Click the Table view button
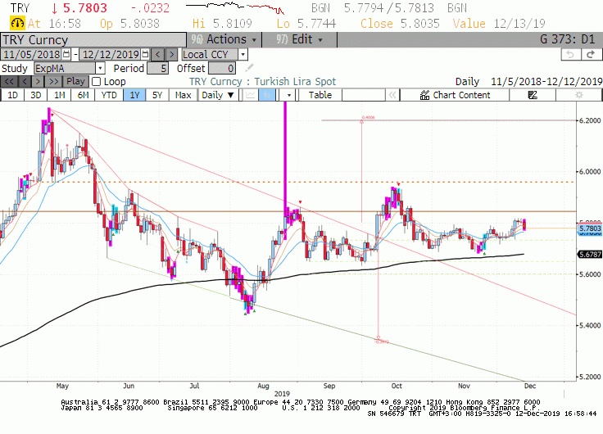Viewport: 603px width, 434px height. [x=320, y=95]
